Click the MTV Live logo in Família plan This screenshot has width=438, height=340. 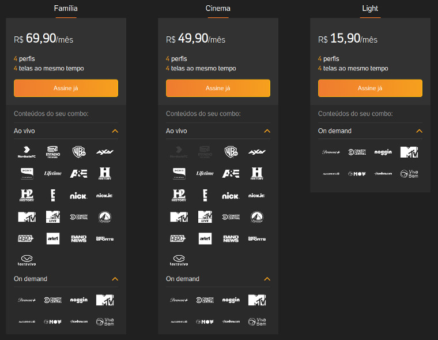coord(53,216)
